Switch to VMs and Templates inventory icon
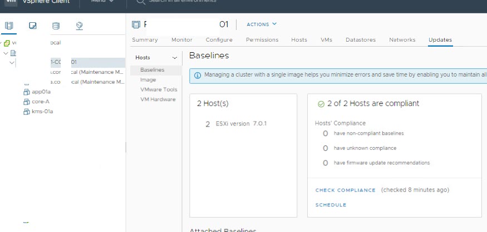 33,26
